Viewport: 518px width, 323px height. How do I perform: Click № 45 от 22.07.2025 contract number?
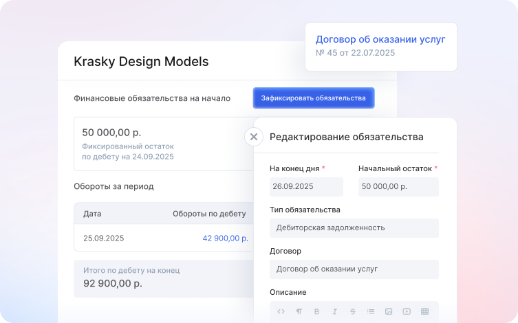pos(355,53)
